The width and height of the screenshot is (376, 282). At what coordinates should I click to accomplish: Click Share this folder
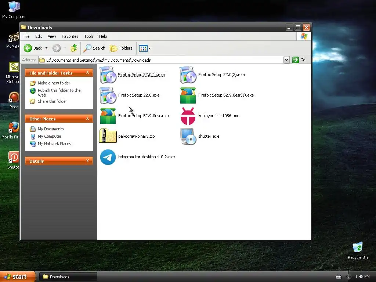coord(52,101)
